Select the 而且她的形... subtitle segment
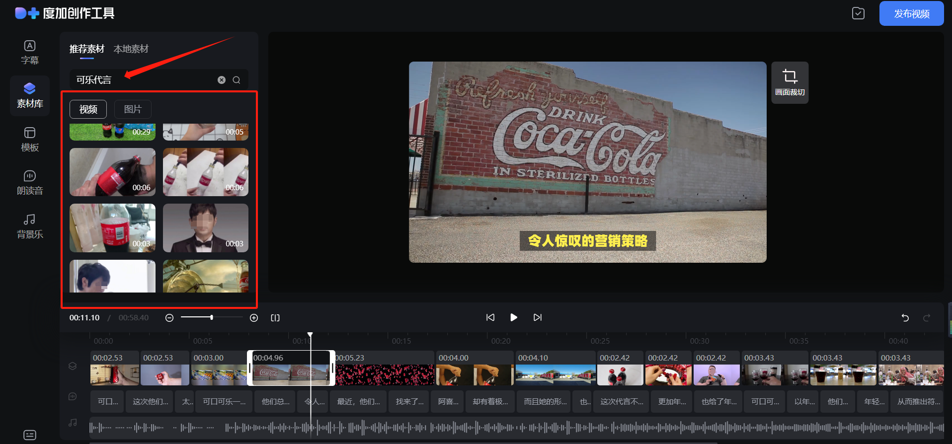This screenshot has width=952, height=444. (545, 402)
